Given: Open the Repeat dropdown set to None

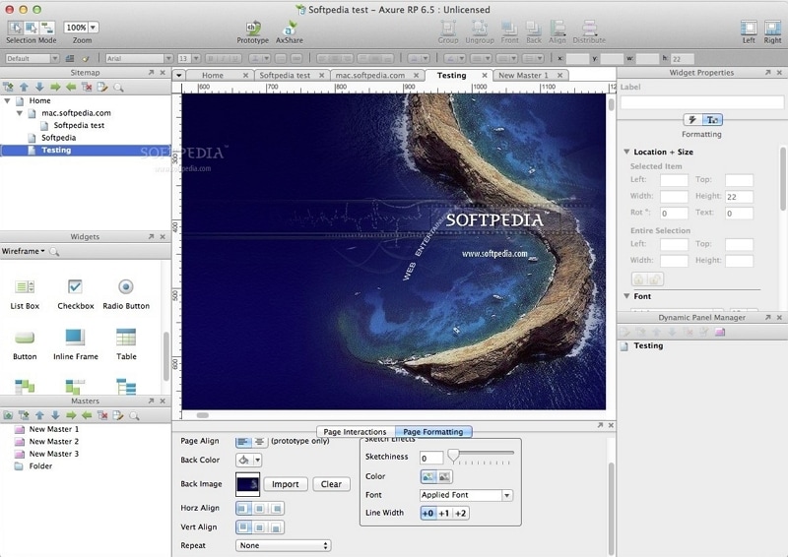Looking at the screenshot, I should [x=283, y=545].
